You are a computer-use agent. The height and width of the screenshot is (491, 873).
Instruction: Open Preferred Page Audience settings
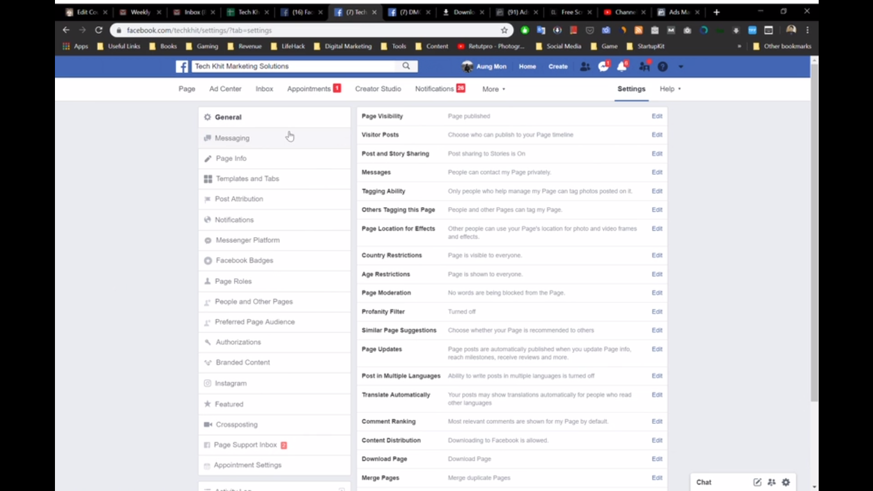pyautogui.click(x=275, y=322)
